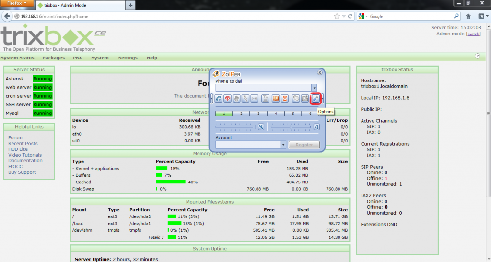Mute the speaker icon in Zoiper
Viewport: 491px width, 262px height.
coord(316,127)
